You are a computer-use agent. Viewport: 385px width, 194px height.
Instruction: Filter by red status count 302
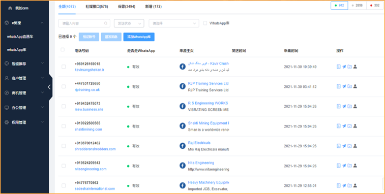pos(375,6)
